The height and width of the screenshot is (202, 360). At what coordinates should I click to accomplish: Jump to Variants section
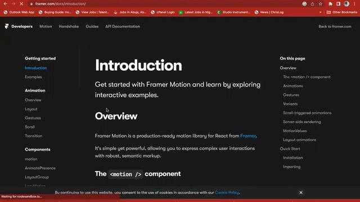(290, 104)
